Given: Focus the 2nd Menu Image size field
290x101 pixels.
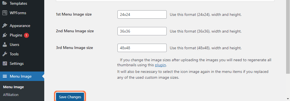Looking at the screenshot, I should [x=142, y=31].
